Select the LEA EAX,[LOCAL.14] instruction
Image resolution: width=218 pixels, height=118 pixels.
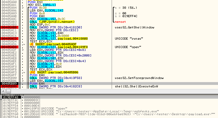click(x=46, y=10)
